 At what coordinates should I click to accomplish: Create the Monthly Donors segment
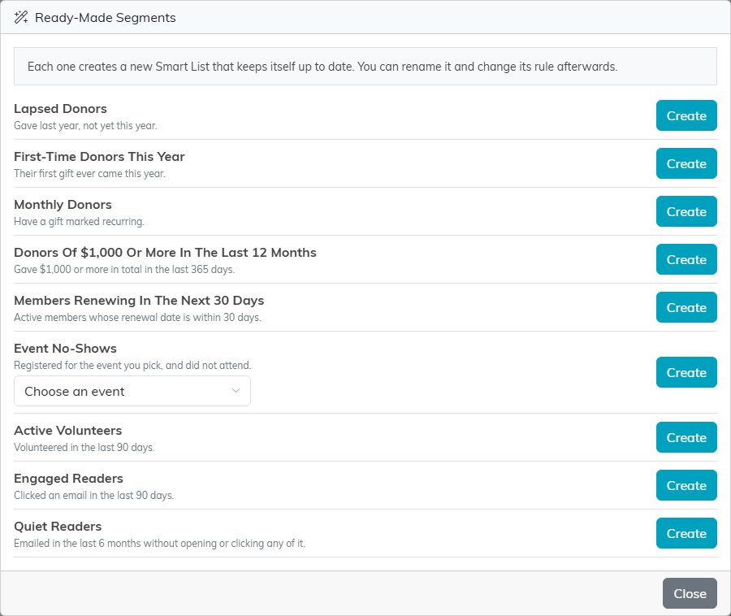click(686, 212)
